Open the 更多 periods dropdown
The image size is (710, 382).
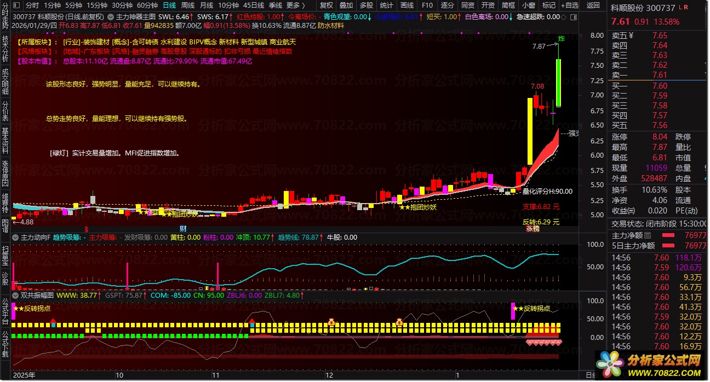296,5
